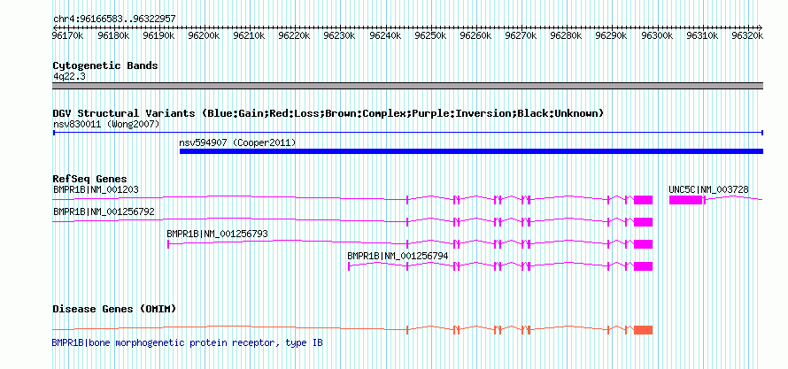Click the nsv594907 (Cooper2011) variant label
Image resolution: width=788 pixels, height=369 pixels.
237,143
